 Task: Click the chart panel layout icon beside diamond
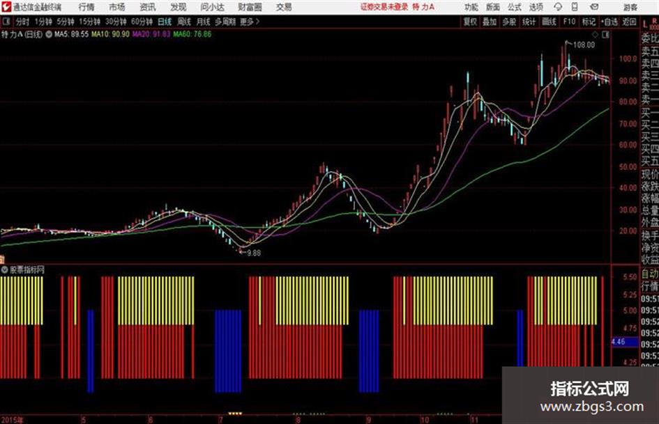(x=605, y=35)
